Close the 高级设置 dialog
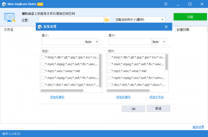Image resolution: width=208 pixels, height=137 pixels. [x=166, y=27]
